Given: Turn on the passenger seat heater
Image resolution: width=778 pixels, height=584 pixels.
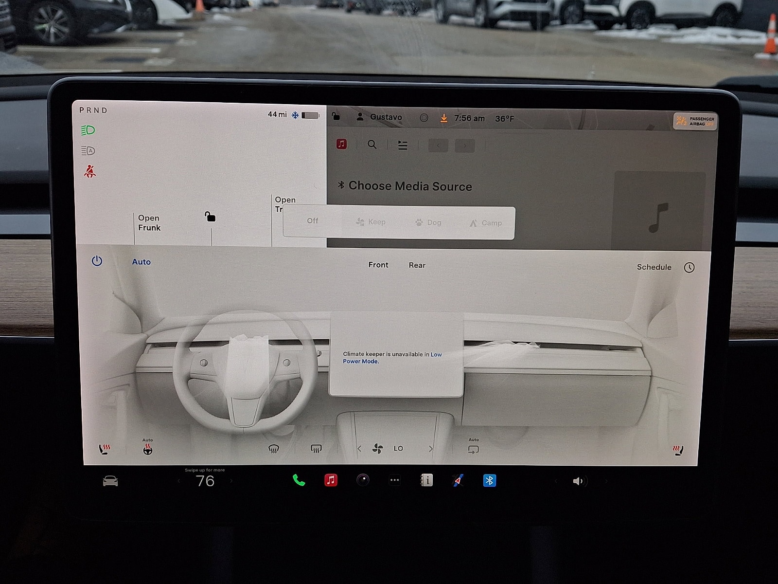Looking at the screenshot, I should coord(678,451).
